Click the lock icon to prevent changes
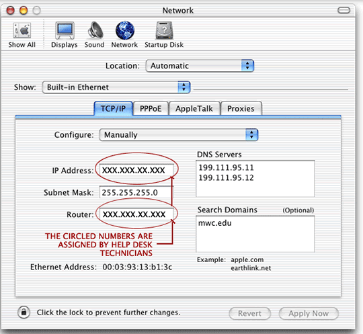The width and height of the screenshot is (363, 334). [x=24, y=312]
